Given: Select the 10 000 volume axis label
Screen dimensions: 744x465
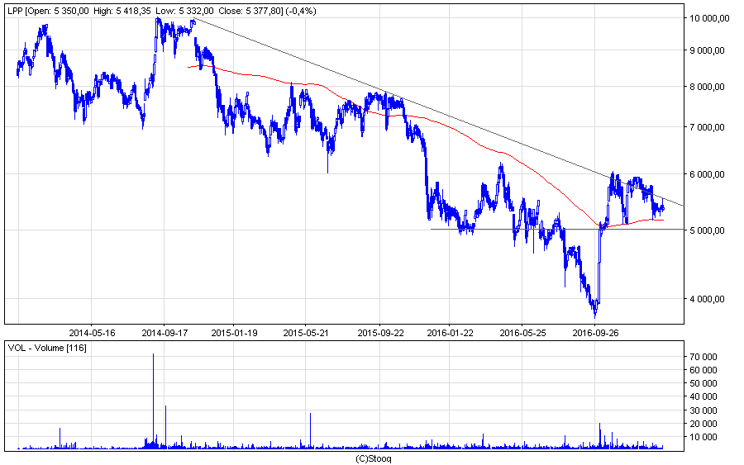Looking at the screenshot, I should tap(704, 437).
